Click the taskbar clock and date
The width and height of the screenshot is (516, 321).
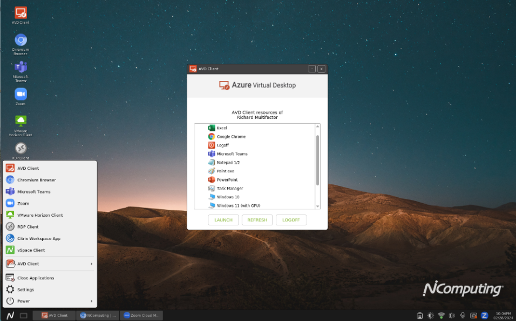pos(503,316)
